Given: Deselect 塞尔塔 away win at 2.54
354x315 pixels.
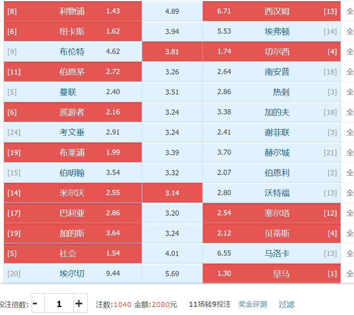Looking at the screenshot, I should [x=272, y=213].
